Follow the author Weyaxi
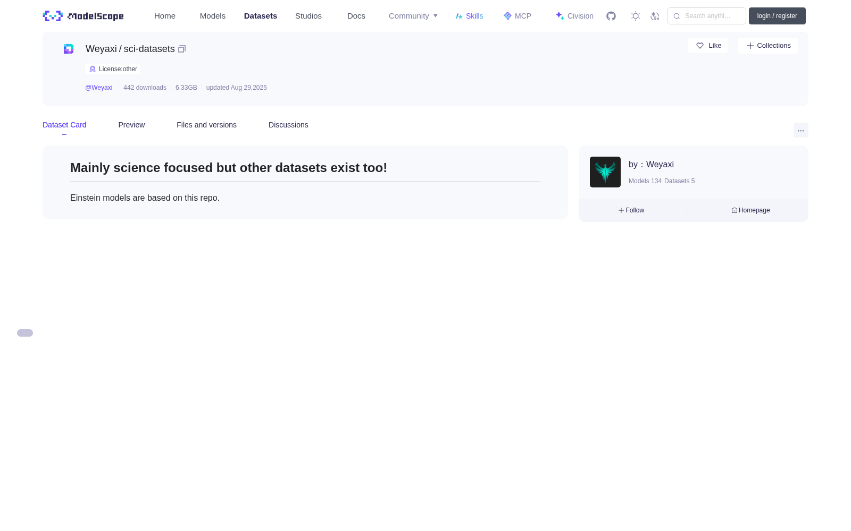Screen dimensions: 851x531 pyautogui.click(x=631, y=210)
